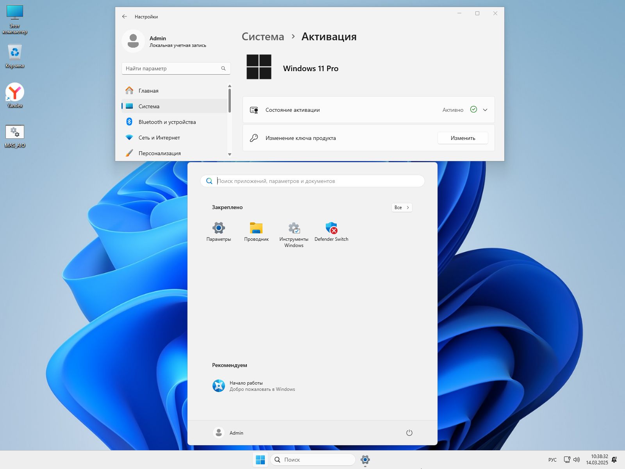
Task: Click the 'Активно' activation status text
Action: (453, 110)
